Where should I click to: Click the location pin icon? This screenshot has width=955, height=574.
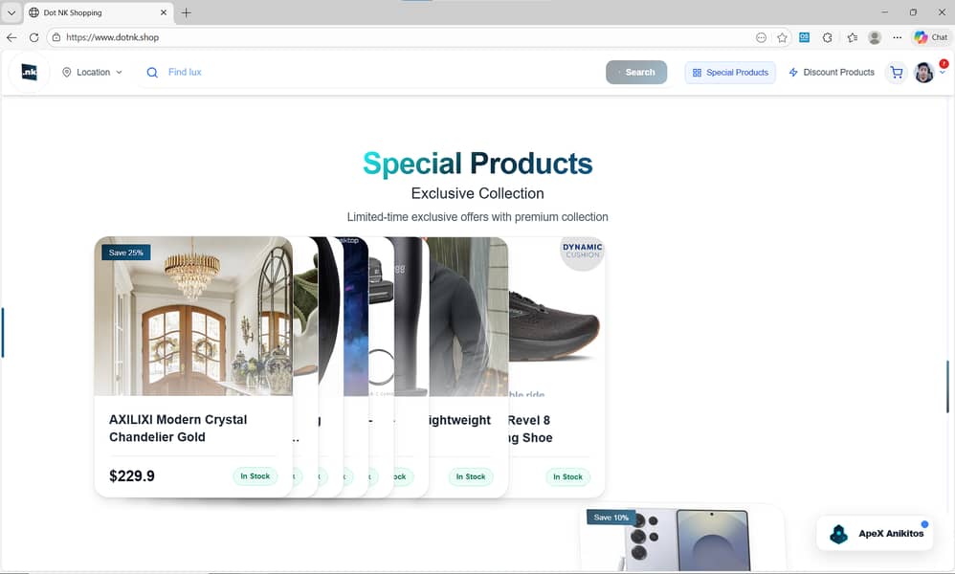pos(67,72)
